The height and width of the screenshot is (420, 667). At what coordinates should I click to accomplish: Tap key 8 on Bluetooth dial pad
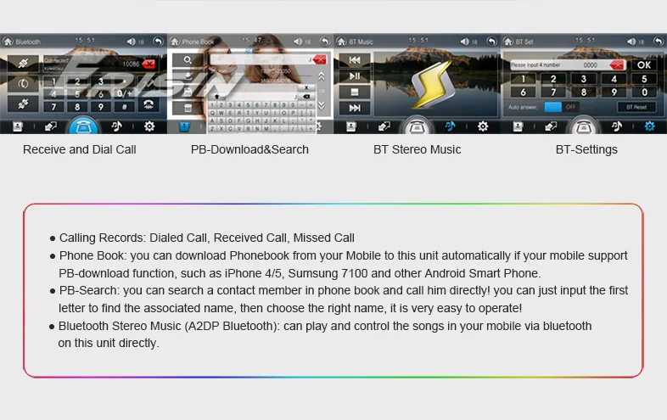pos(77,106)
